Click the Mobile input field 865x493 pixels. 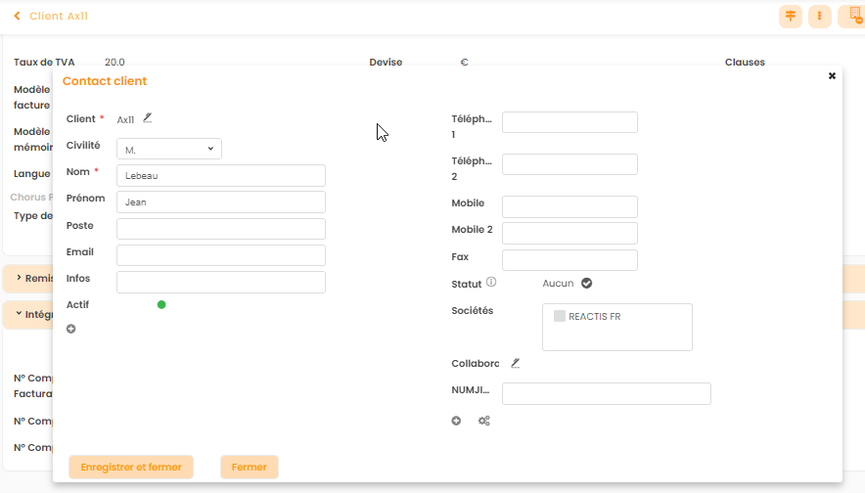[569, 206]
